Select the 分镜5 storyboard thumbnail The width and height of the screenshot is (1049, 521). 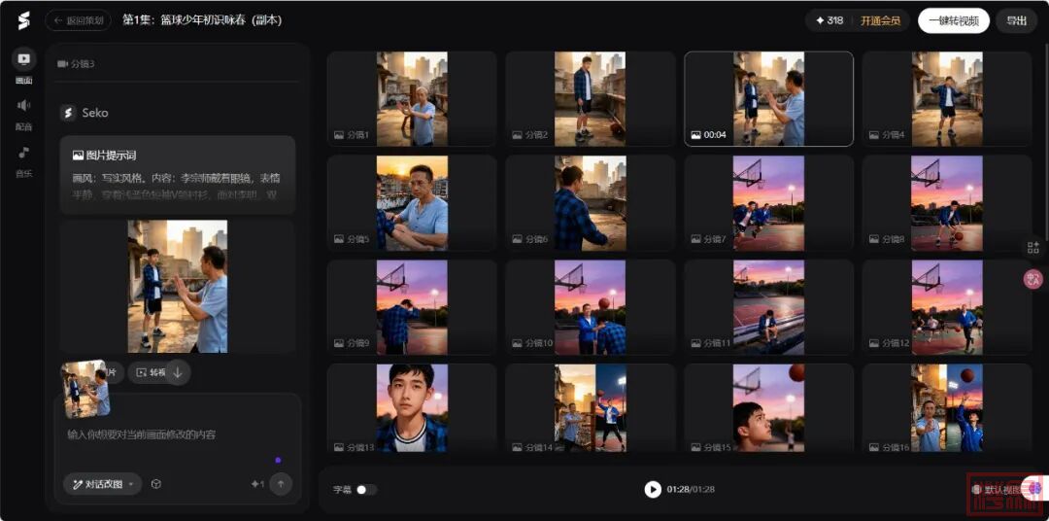point(412,202)
